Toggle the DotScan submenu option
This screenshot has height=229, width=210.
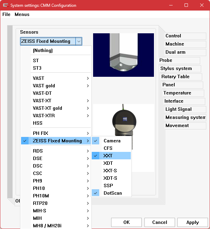click(x=111, y=193)
